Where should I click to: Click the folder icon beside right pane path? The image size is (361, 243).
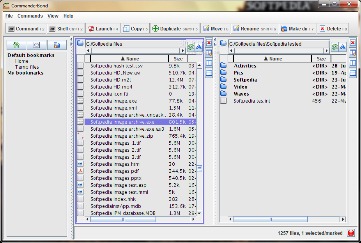223,43
